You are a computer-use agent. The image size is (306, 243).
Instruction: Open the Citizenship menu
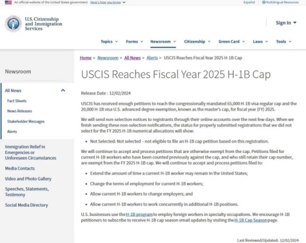point(197,42)
